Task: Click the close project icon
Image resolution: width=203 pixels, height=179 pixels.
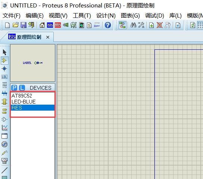Action: point(31,25)
